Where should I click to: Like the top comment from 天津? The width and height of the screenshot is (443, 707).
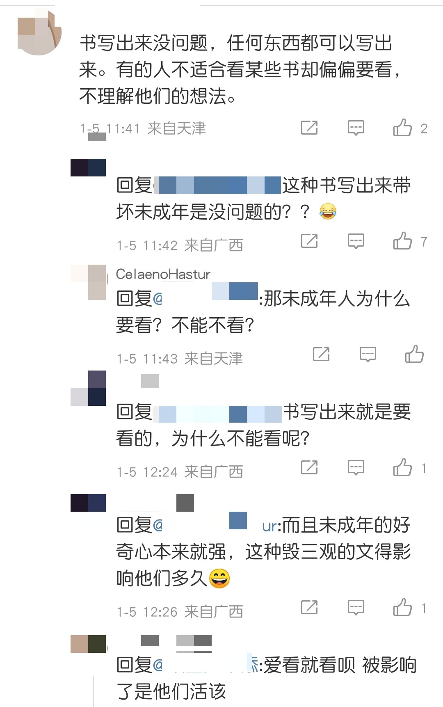(402, 128)
